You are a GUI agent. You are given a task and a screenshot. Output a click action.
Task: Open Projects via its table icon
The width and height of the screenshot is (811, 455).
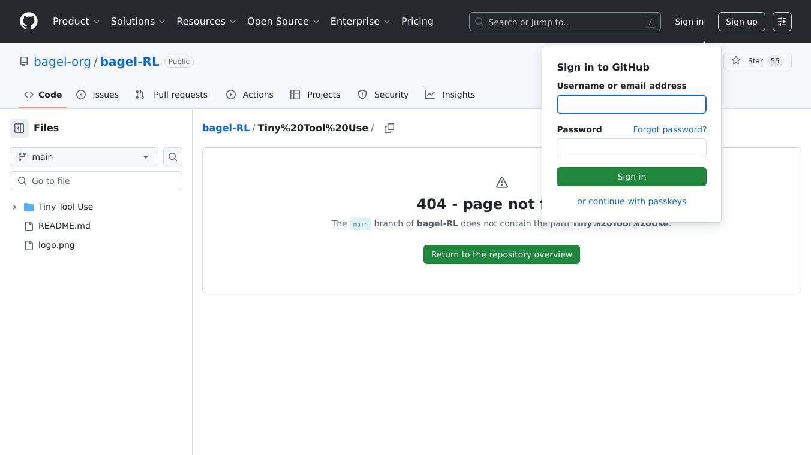coord(295,95)
